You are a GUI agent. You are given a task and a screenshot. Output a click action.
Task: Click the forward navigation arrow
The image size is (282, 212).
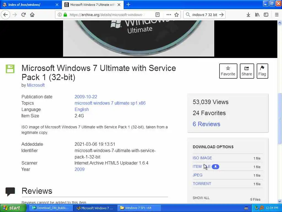tap(15, 15)
